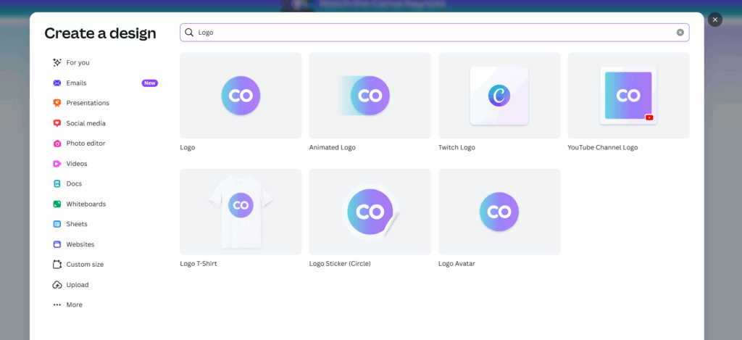The width and height of the screenshot is (742, 340).
Task: Click the Photo editor camera icon
Action: coord(57,144)
